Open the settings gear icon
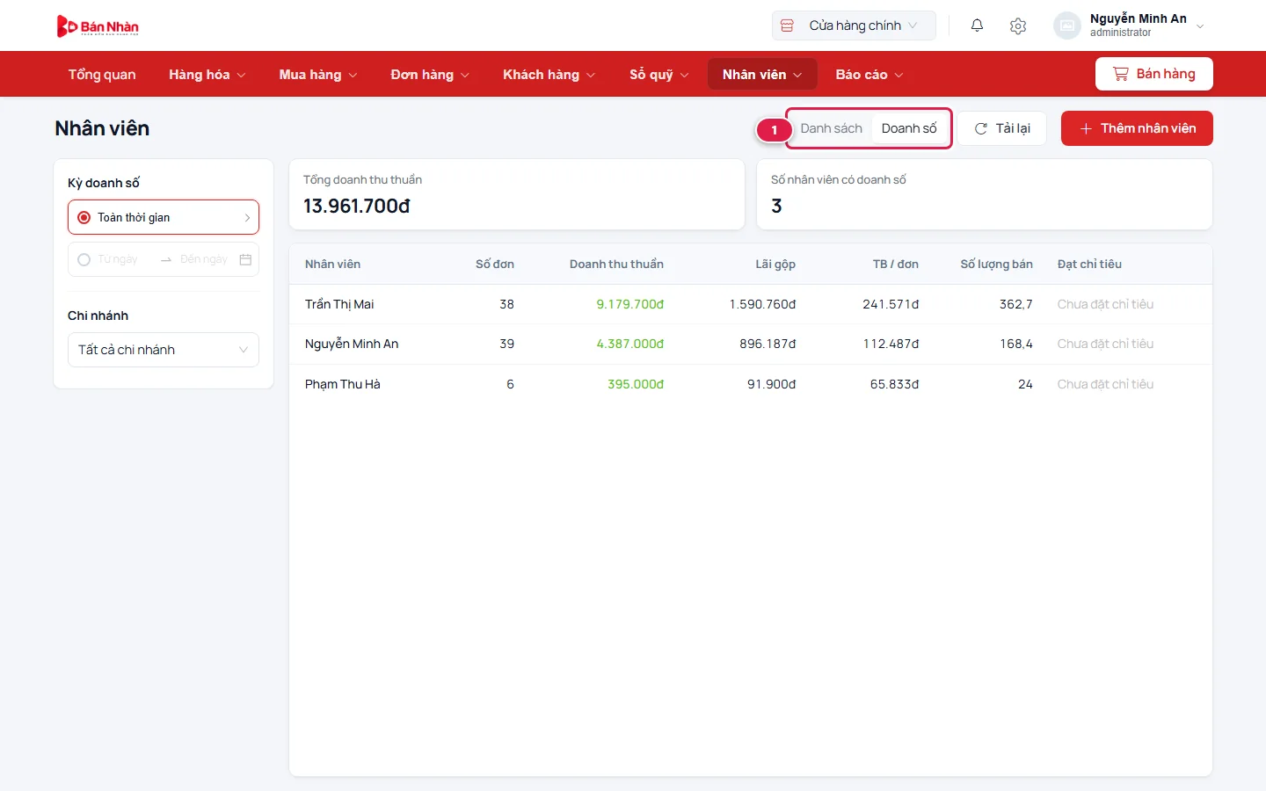Viewport: 1266px width, 791px height. click(x=1018, y=25)
